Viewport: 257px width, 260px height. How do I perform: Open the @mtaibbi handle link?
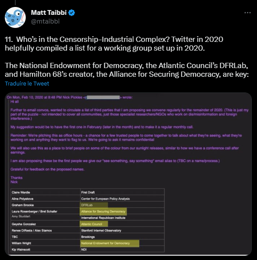45,21
